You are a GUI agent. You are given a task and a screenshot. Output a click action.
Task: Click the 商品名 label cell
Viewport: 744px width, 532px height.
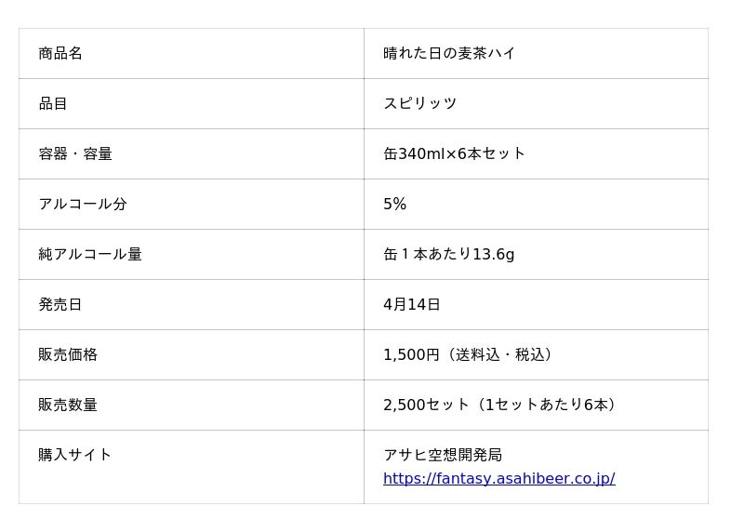60,54
